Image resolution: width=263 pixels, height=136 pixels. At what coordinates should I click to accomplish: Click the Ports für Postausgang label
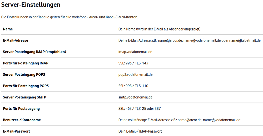(x=21, y=108)
